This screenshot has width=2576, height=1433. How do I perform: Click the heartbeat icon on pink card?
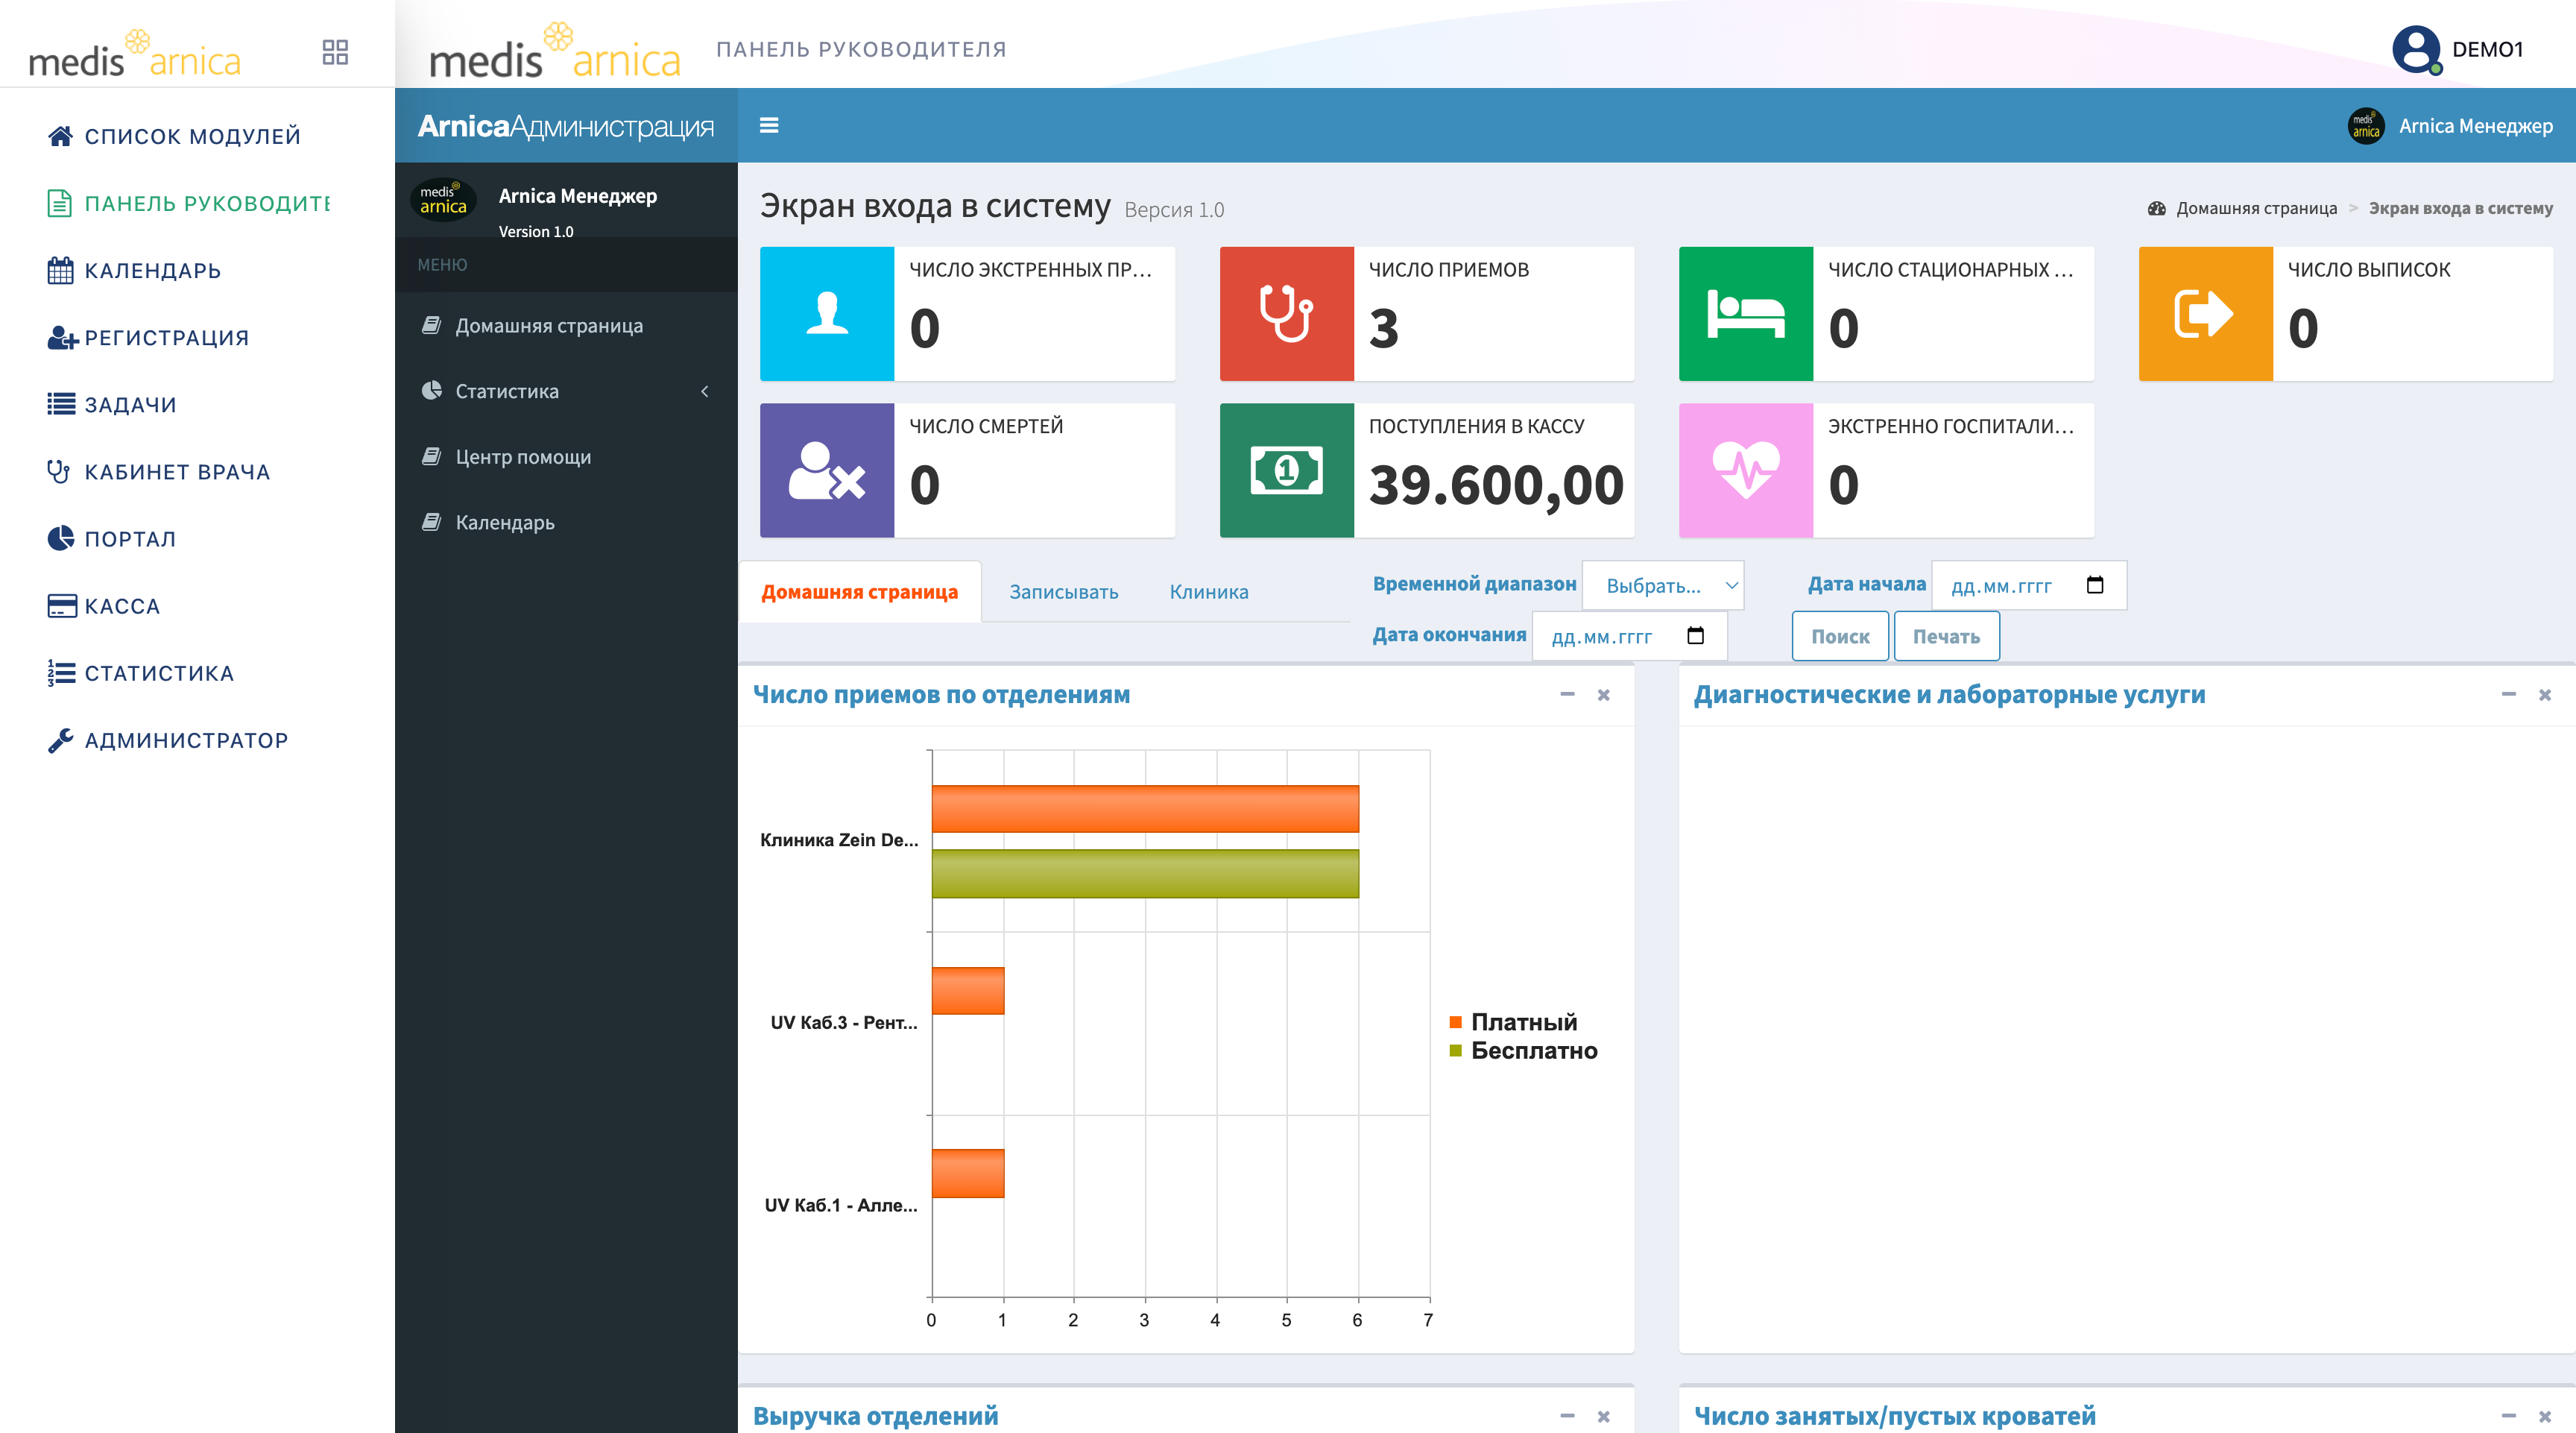pos(1745,470)
